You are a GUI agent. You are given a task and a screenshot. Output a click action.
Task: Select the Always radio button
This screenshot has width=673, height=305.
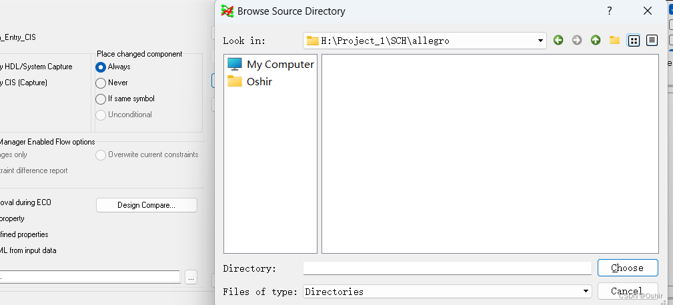pos(101,67)
